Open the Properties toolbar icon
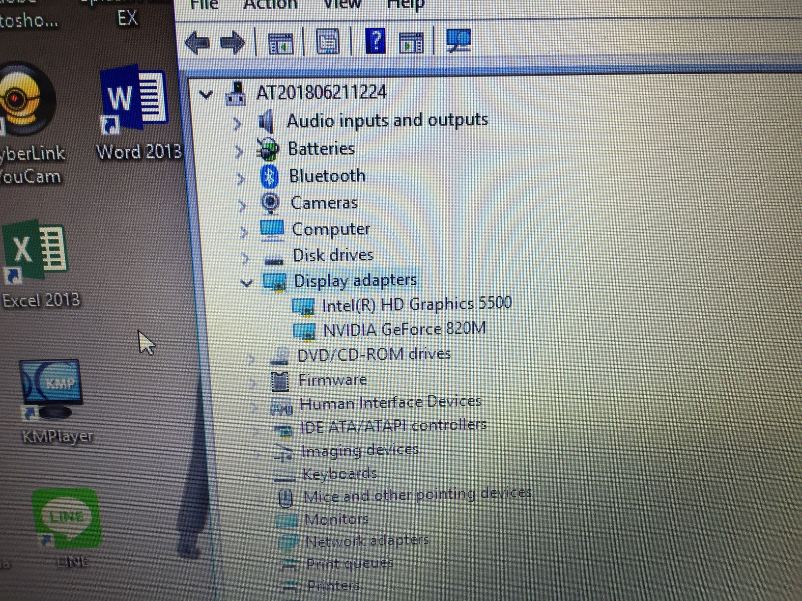This screenshot has height=601, width=802. click(x=327, y=42)
